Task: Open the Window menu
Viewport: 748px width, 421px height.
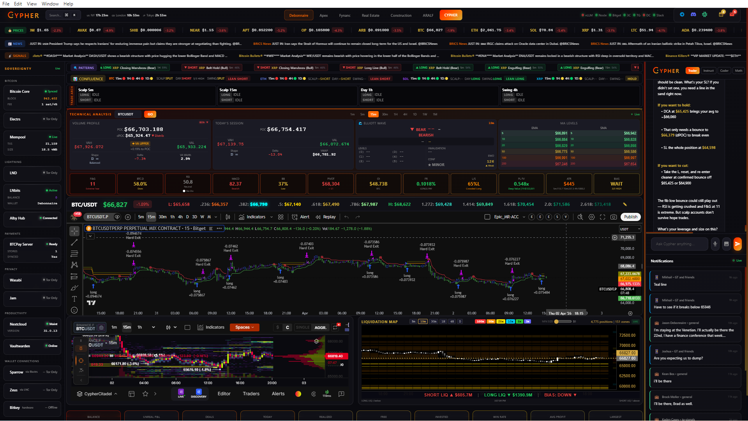Action: (50, 4)
